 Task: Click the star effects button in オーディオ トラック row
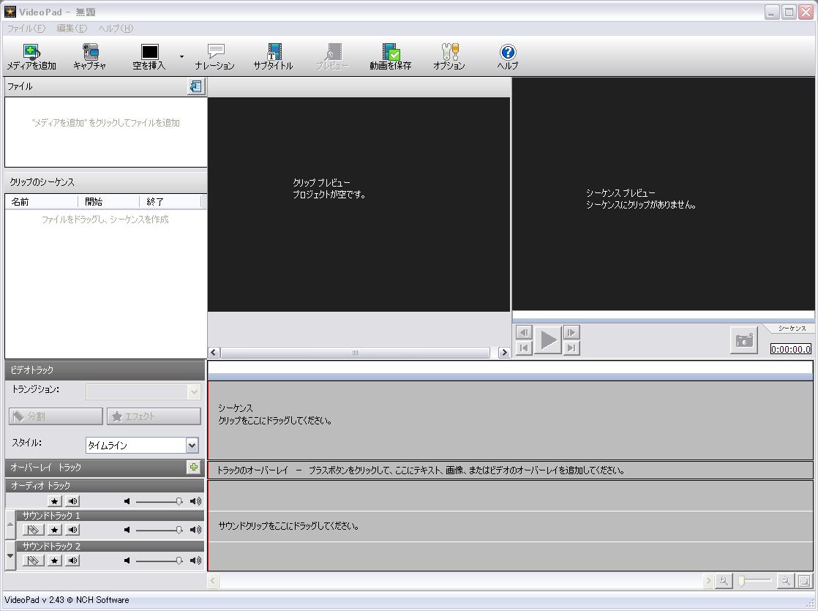(54, 501)
